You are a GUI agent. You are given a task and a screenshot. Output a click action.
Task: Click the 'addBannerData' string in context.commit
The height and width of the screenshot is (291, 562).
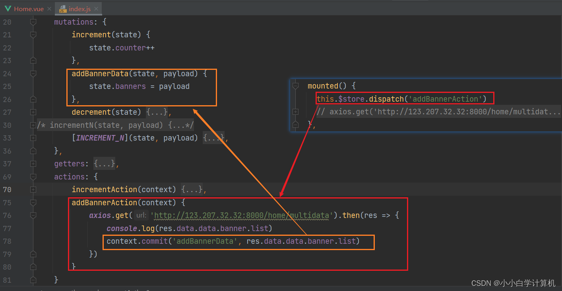pos(205,241)
